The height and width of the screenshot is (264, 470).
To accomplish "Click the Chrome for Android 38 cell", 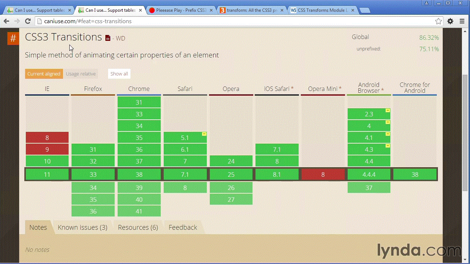I will [x=415, y=175].
